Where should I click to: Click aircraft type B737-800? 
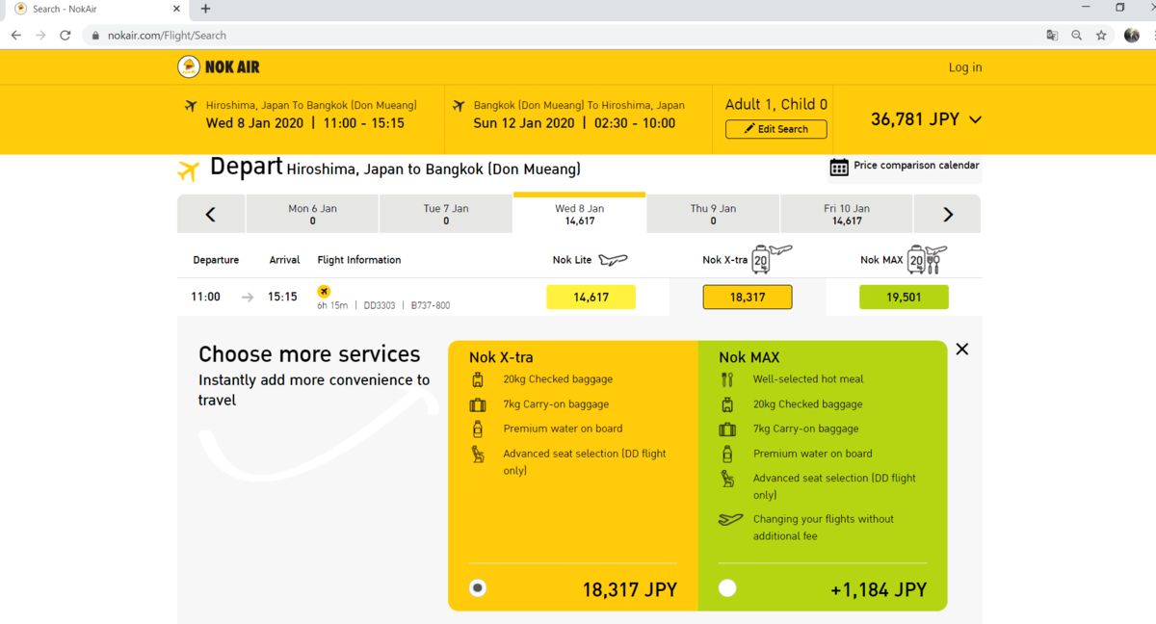click(430, 305)
